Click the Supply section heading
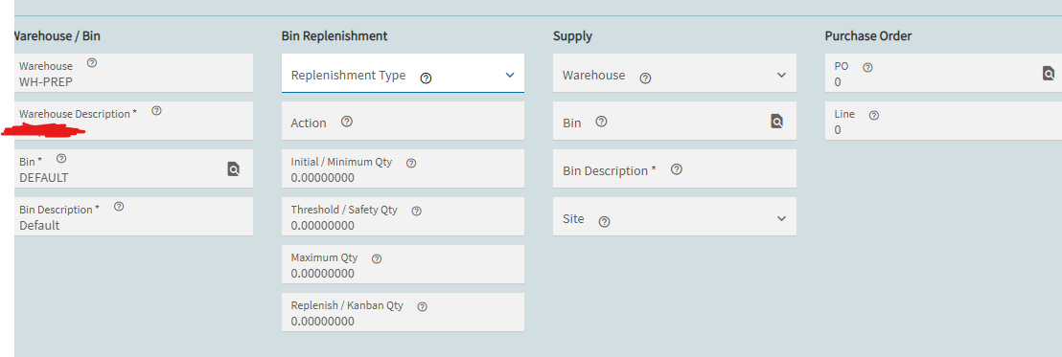Viewport: 1062px width, 357px height. 572,35
